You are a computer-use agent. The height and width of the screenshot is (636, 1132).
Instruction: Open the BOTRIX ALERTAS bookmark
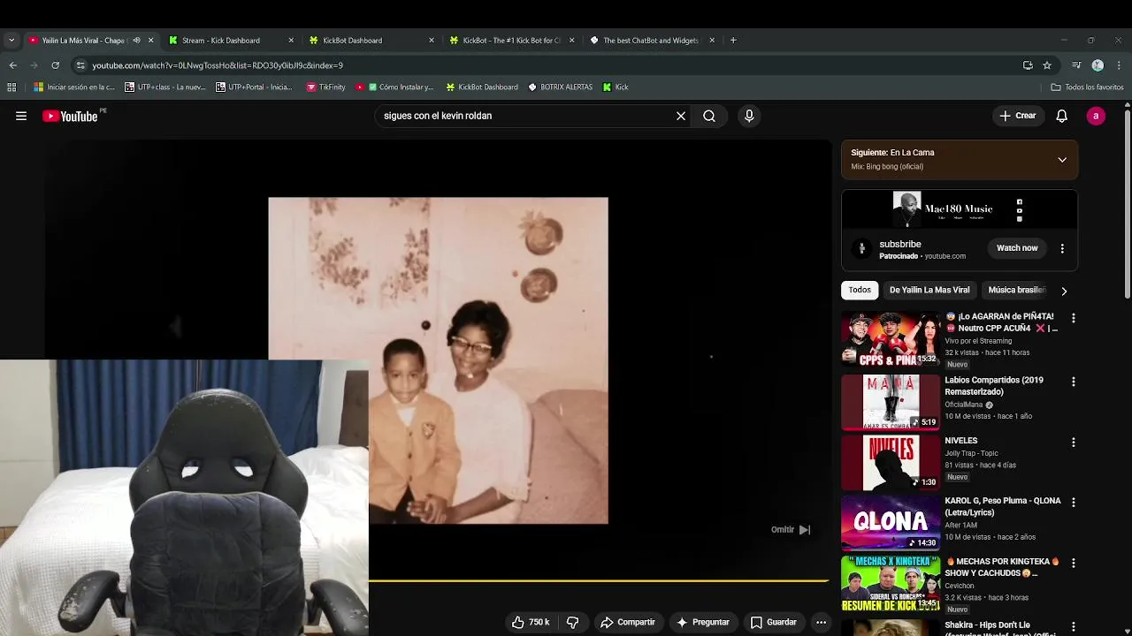(x=561, y=87)
